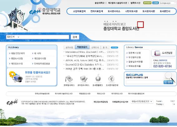
Task: Click the main 검색 search button
Action: (x=75, y=37)
